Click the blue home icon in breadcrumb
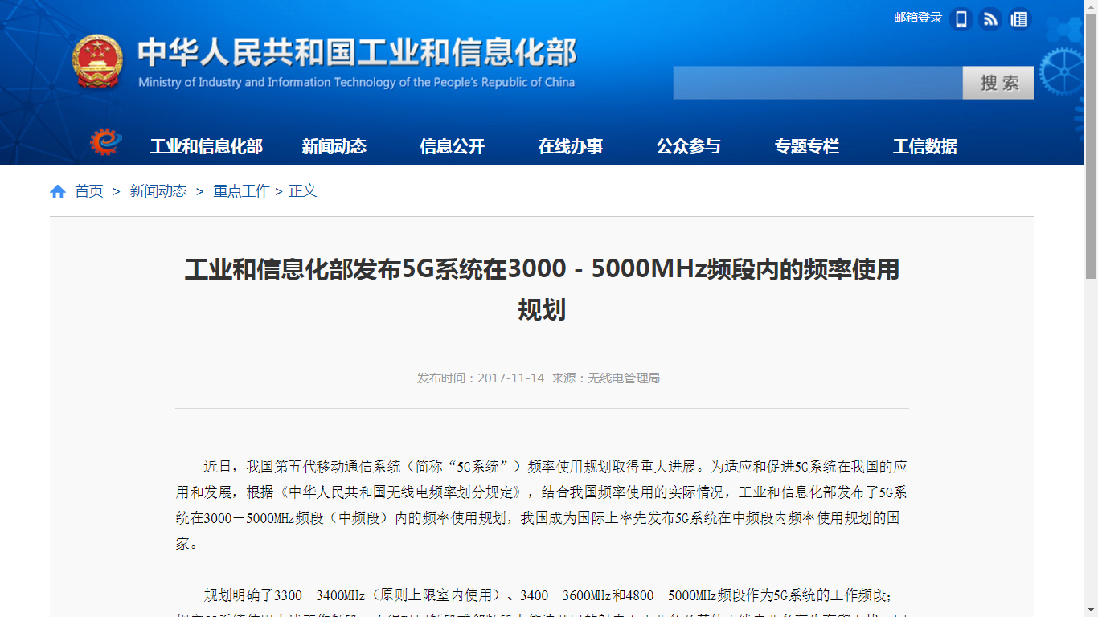 tap(58, 191)
